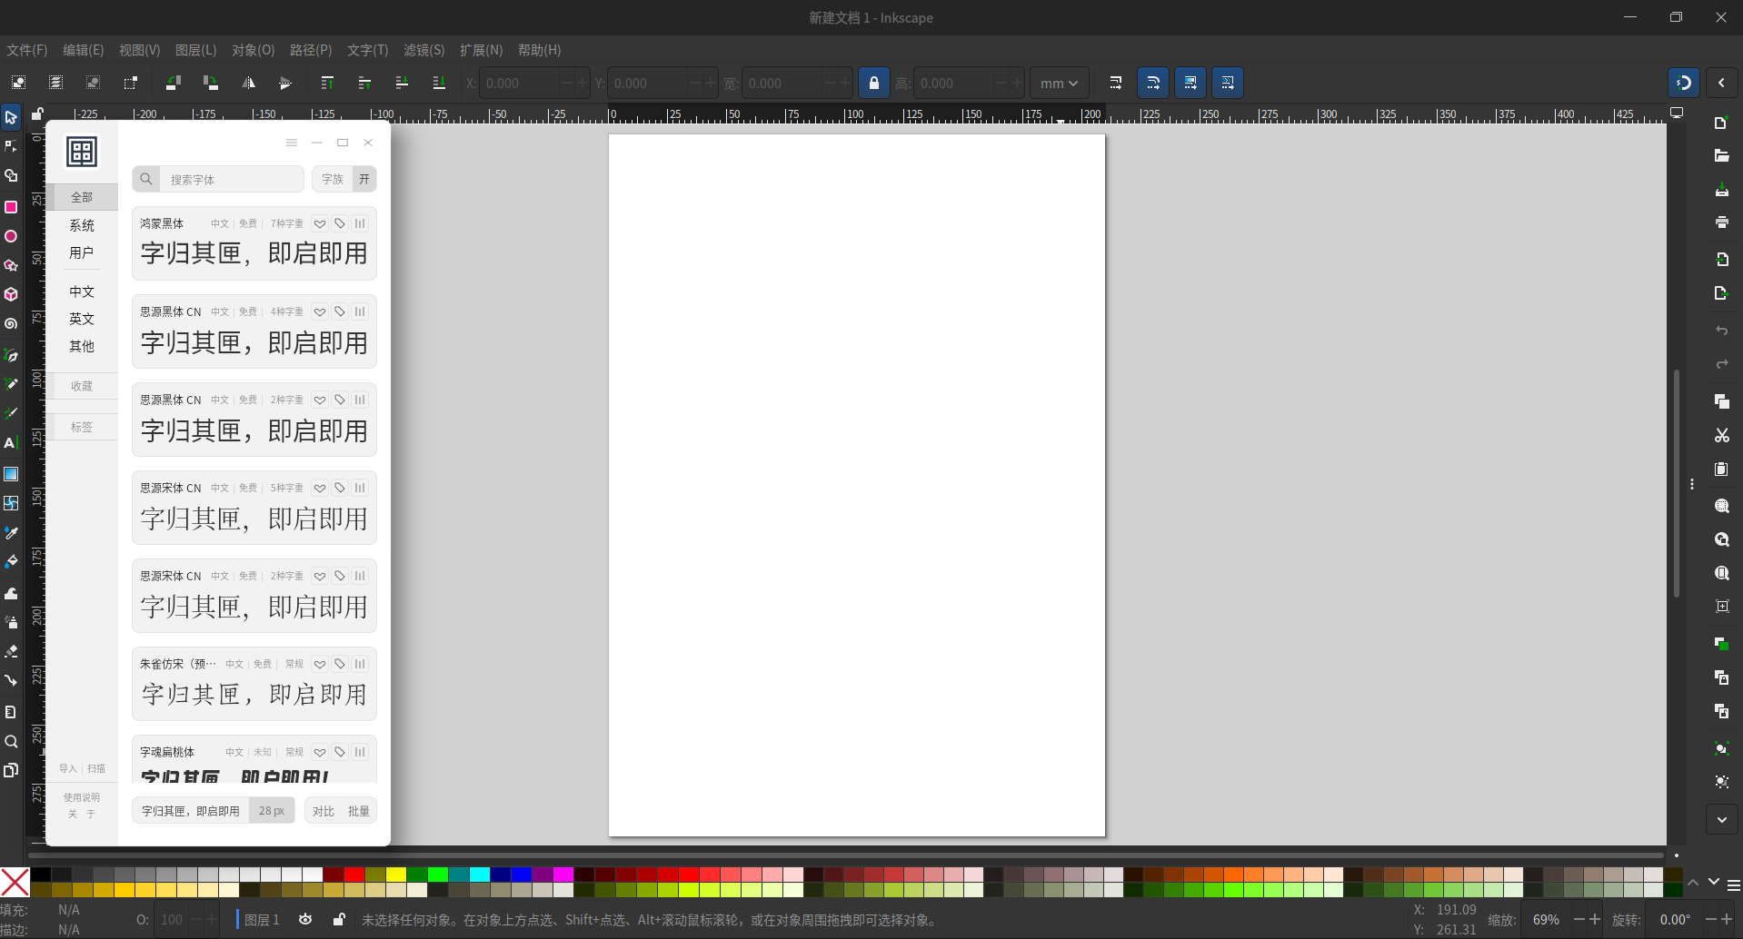Toggle 图层 1 layer visibility eye
The image size is (1743, 939).
[x=305, y=920]
